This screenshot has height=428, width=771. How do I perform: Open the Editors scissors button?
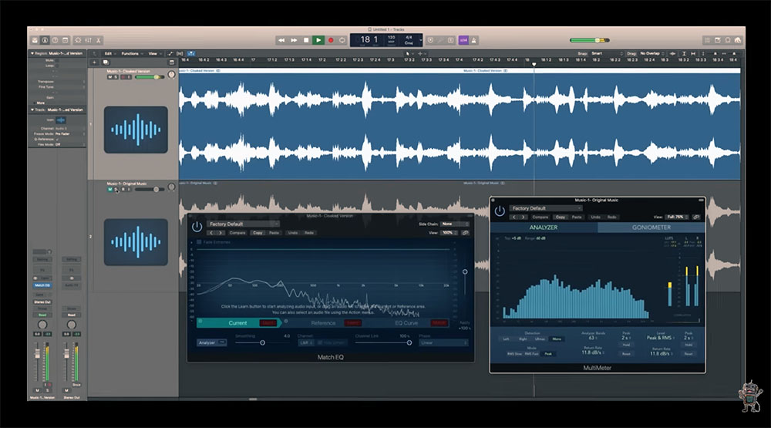pos(99,40)
